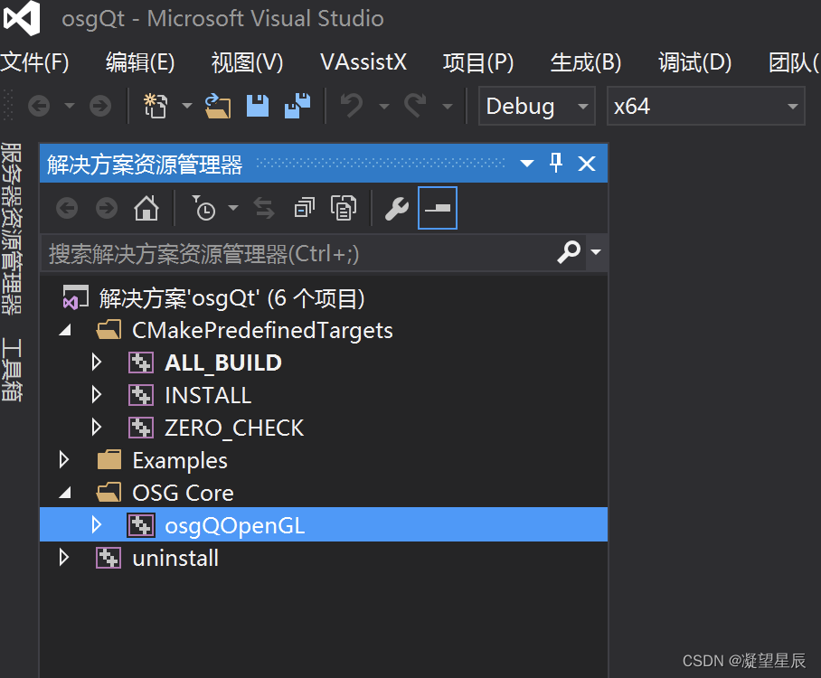Expand the ZERO_CHECK project

coord(97,428)
